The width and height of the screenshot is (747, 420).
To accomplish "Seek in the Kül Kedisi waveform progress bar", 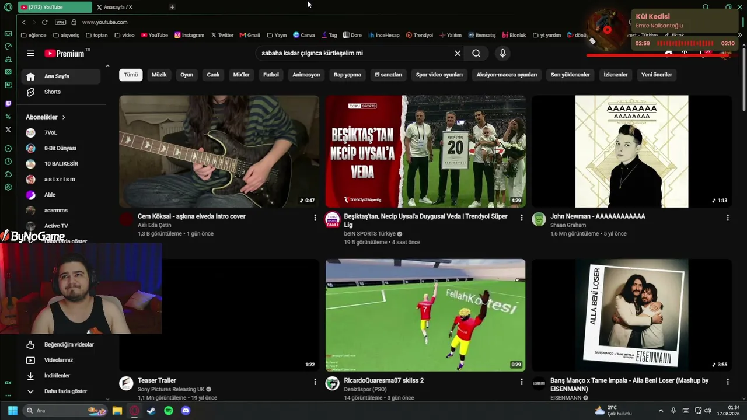I will 685,43.
